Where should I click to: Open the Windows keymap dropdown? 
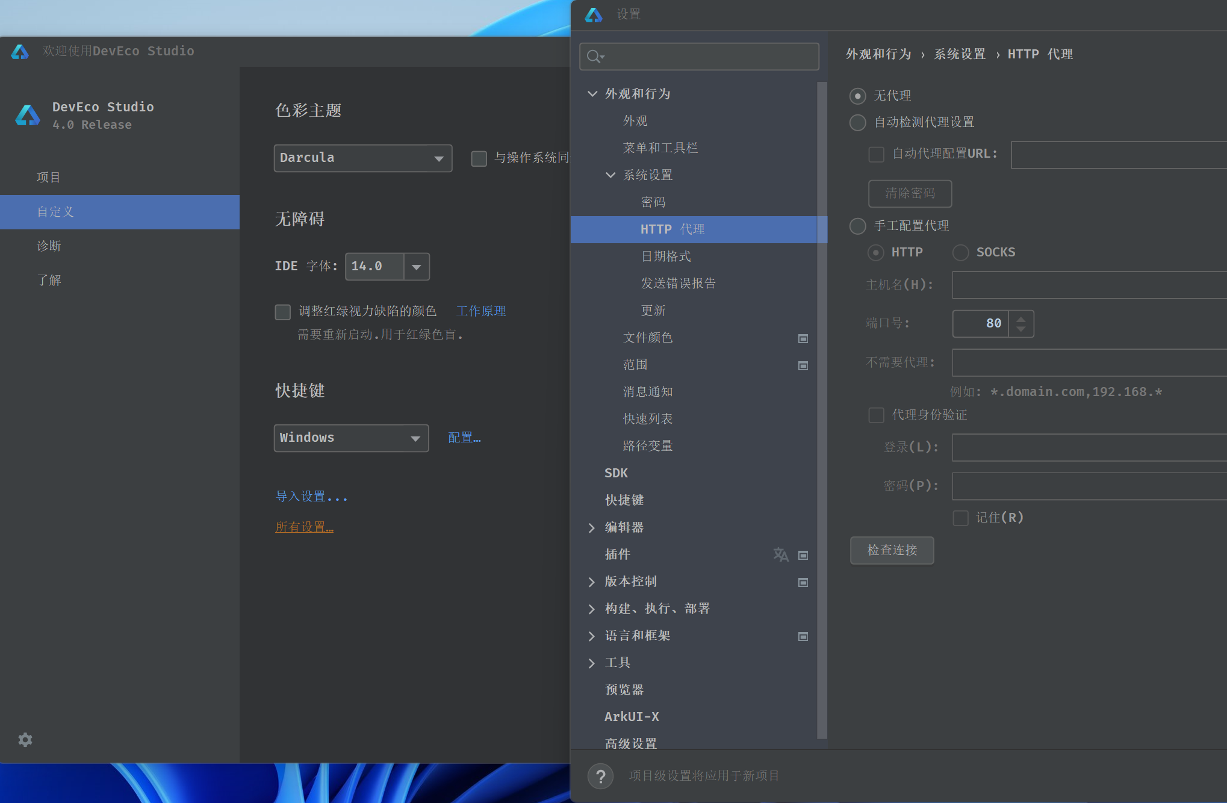click(x=352, y=438)
